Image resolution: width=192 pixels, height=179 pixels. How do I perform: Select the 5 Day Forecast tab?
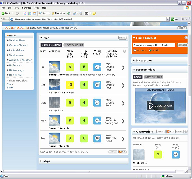coord(51,45)
